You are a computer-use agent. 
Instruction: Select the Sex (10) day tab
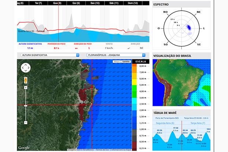95,3
